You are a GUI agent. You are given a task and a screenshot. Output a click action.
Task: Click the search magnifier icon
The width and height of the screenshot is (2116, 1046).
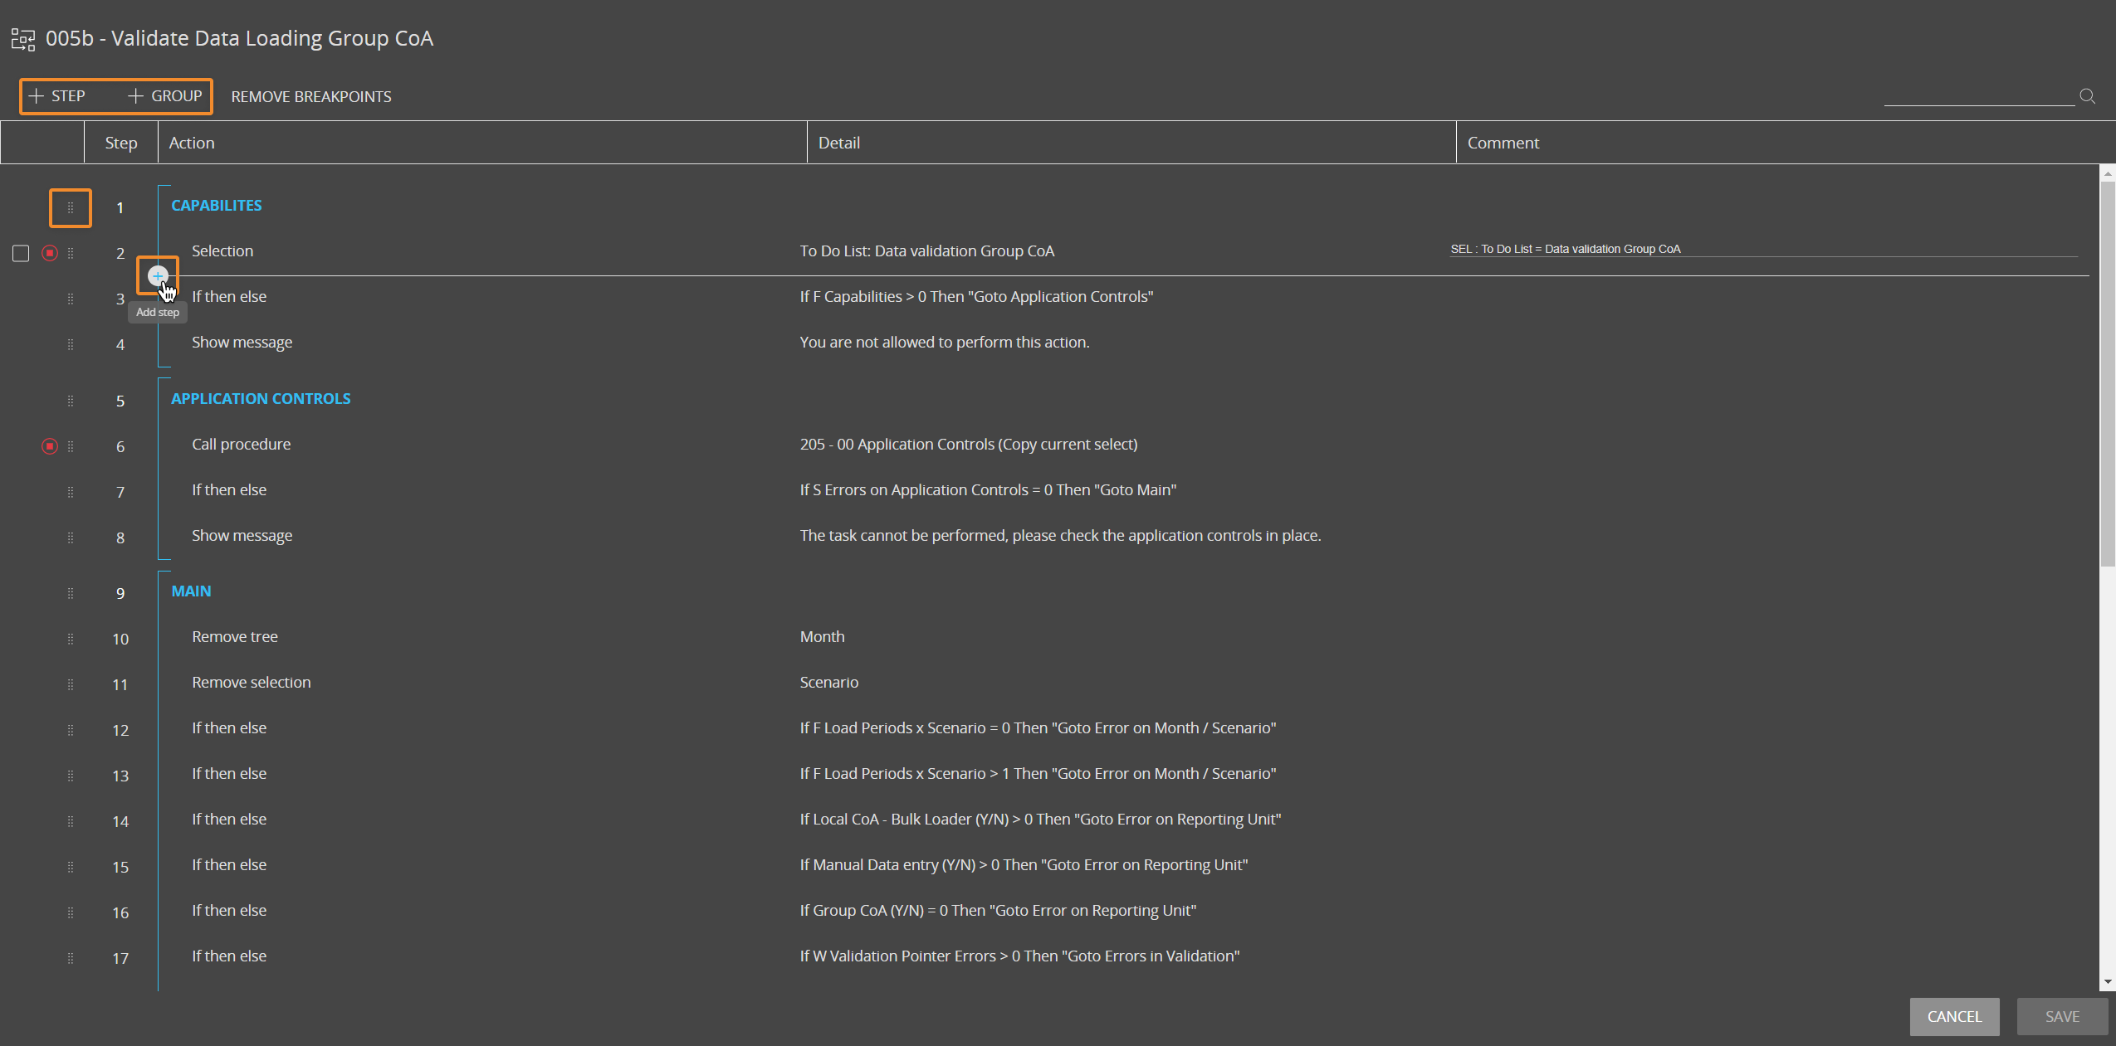2087,96
